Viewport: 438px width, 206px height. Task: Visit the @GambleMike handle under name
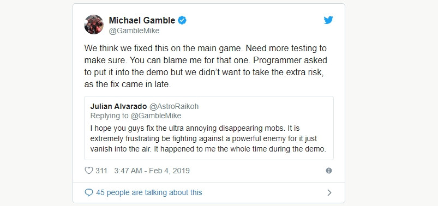(134, 31)
